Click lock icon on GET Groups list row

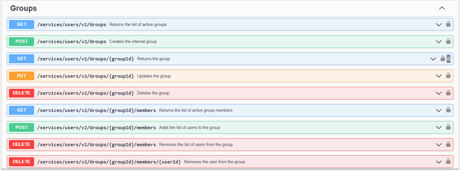[448, 24]
